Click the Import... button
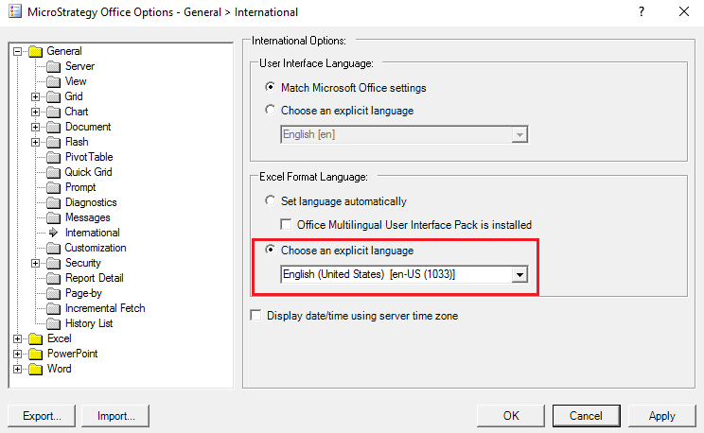This screenshot has width=704, height=433. point(115,416)
